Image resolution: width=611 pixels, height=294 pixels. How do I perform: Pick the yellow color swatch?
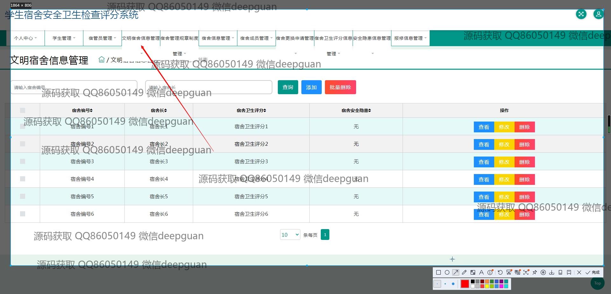click(487, 286)
